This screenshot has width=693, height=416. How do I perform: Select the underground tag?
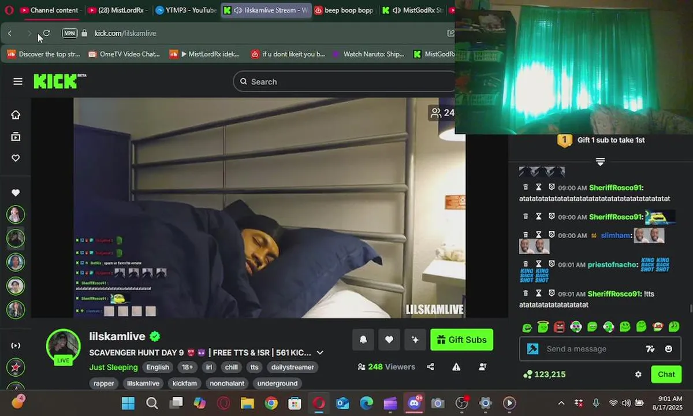click(277, 383)
